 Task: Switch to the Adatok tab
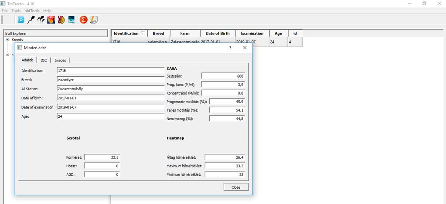click(27, 60)
